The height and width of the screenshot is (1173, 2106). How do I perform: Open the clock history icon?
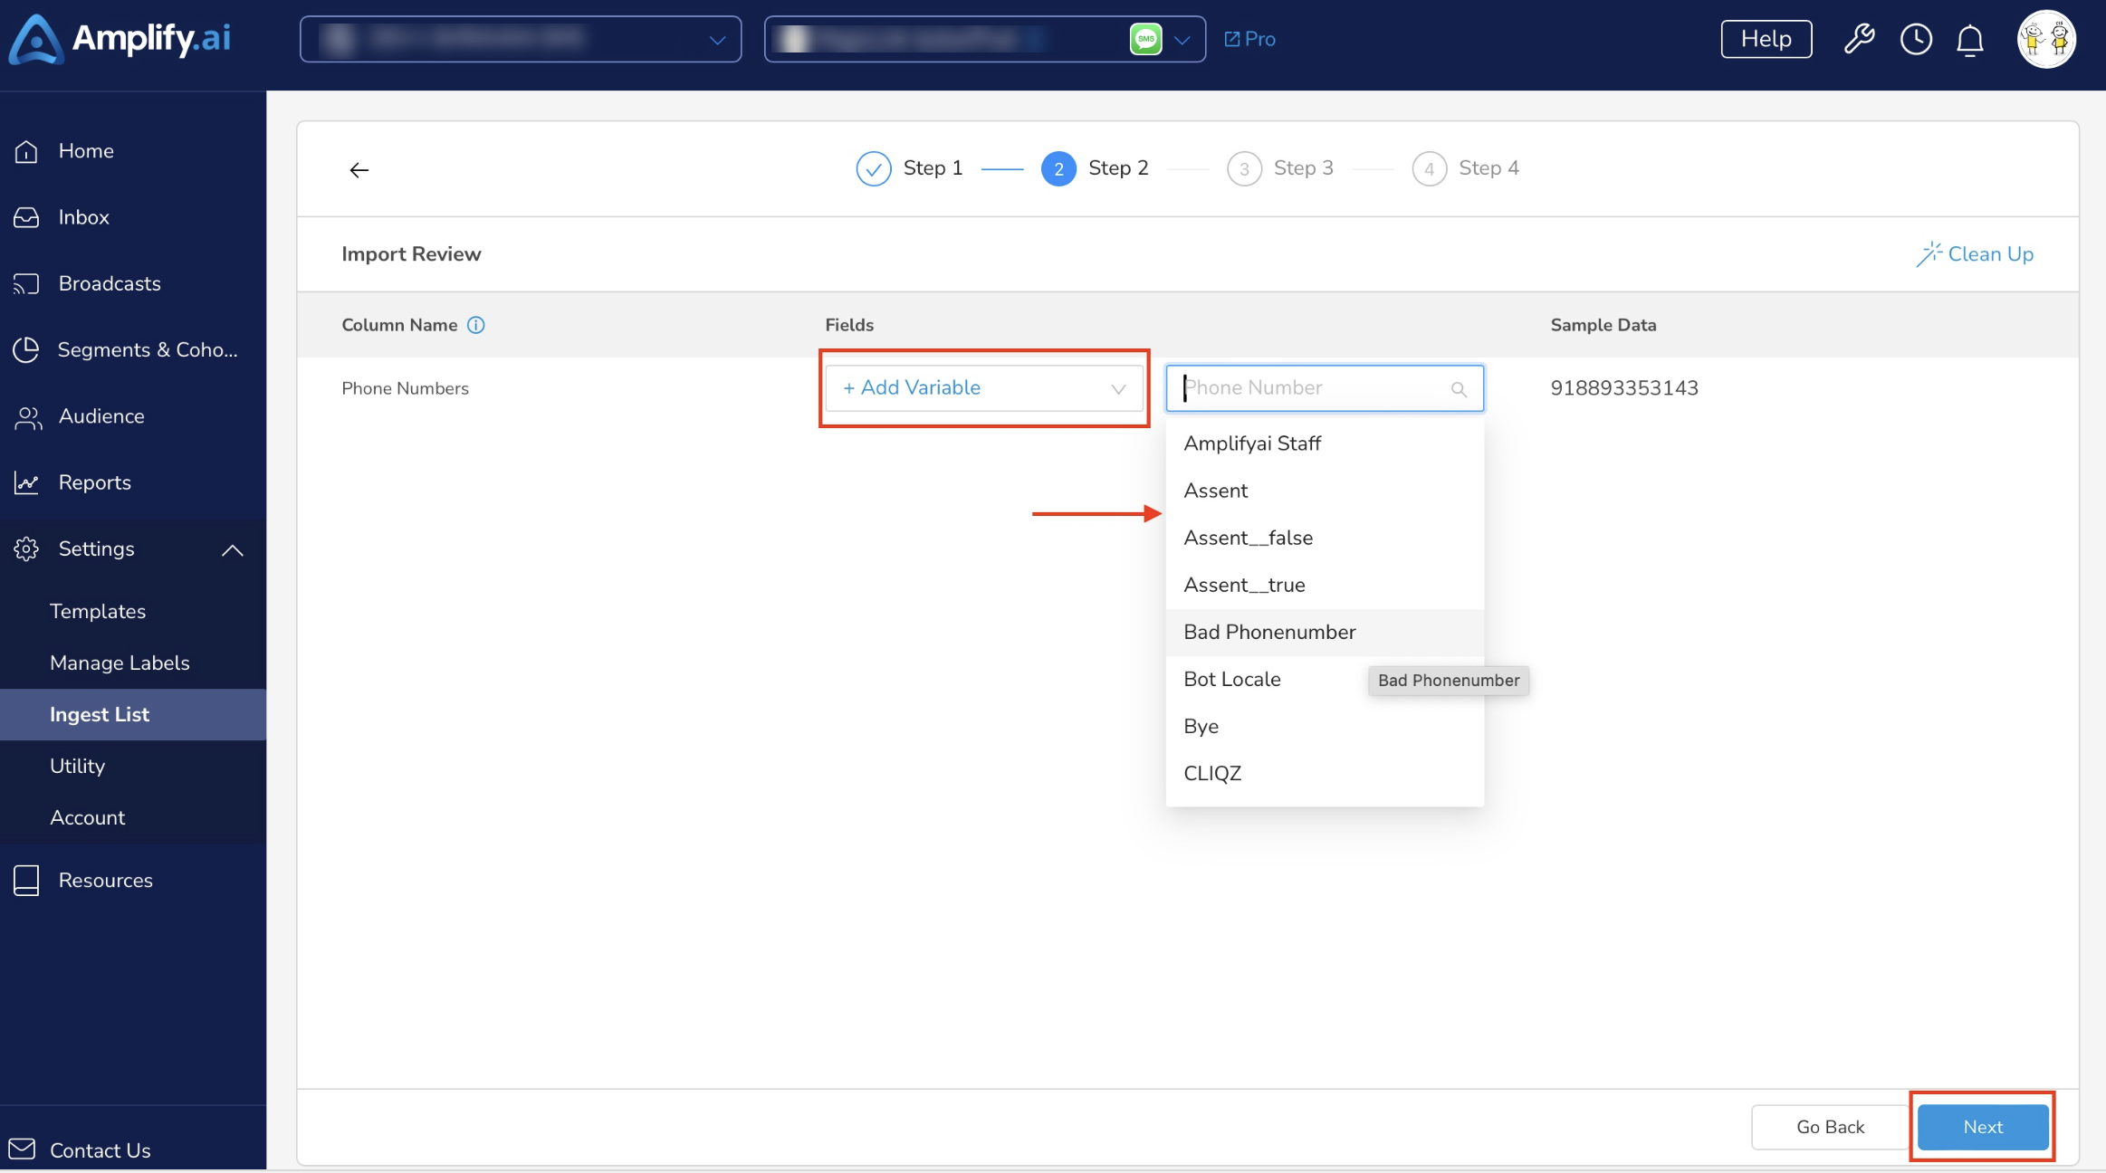click(1916, 39)
